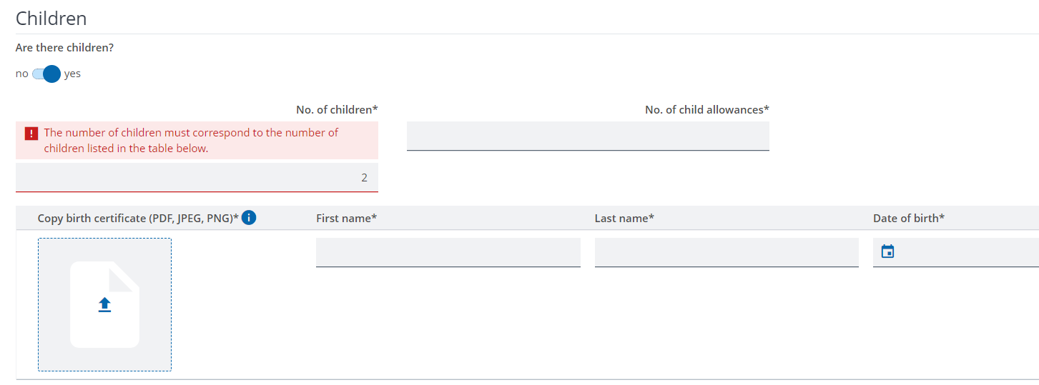The width and height of the screenshot is (1039, 385).
Task: Click the 'Last name*' column header
Action: [x=624, y=218]
